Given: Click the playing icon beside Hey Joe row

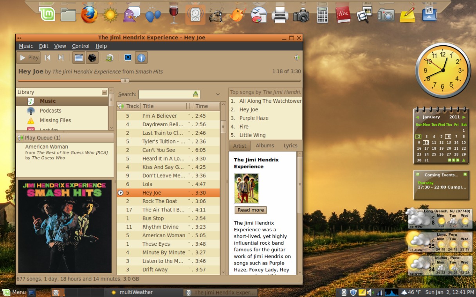Looking at the screenshot, I should [x=121, y=193].
